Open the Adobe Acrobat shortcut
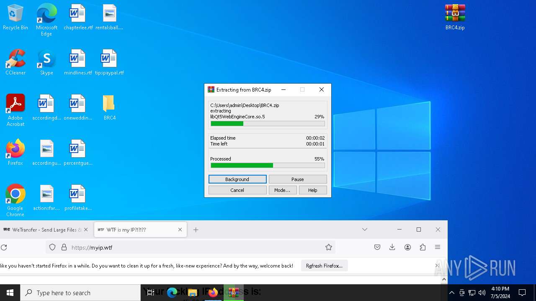Screen dimensions: 536x301 (x=15, y=110)
